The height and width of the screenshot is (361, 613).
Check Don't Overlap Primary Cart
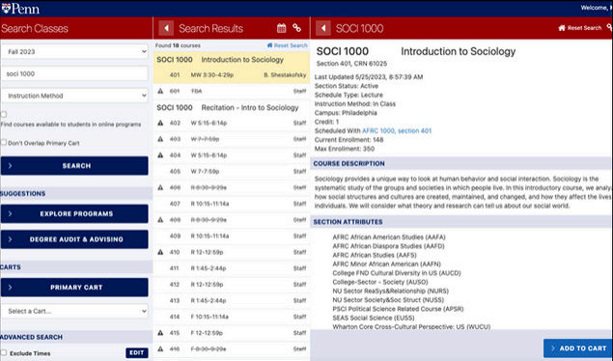pos(4,143)
